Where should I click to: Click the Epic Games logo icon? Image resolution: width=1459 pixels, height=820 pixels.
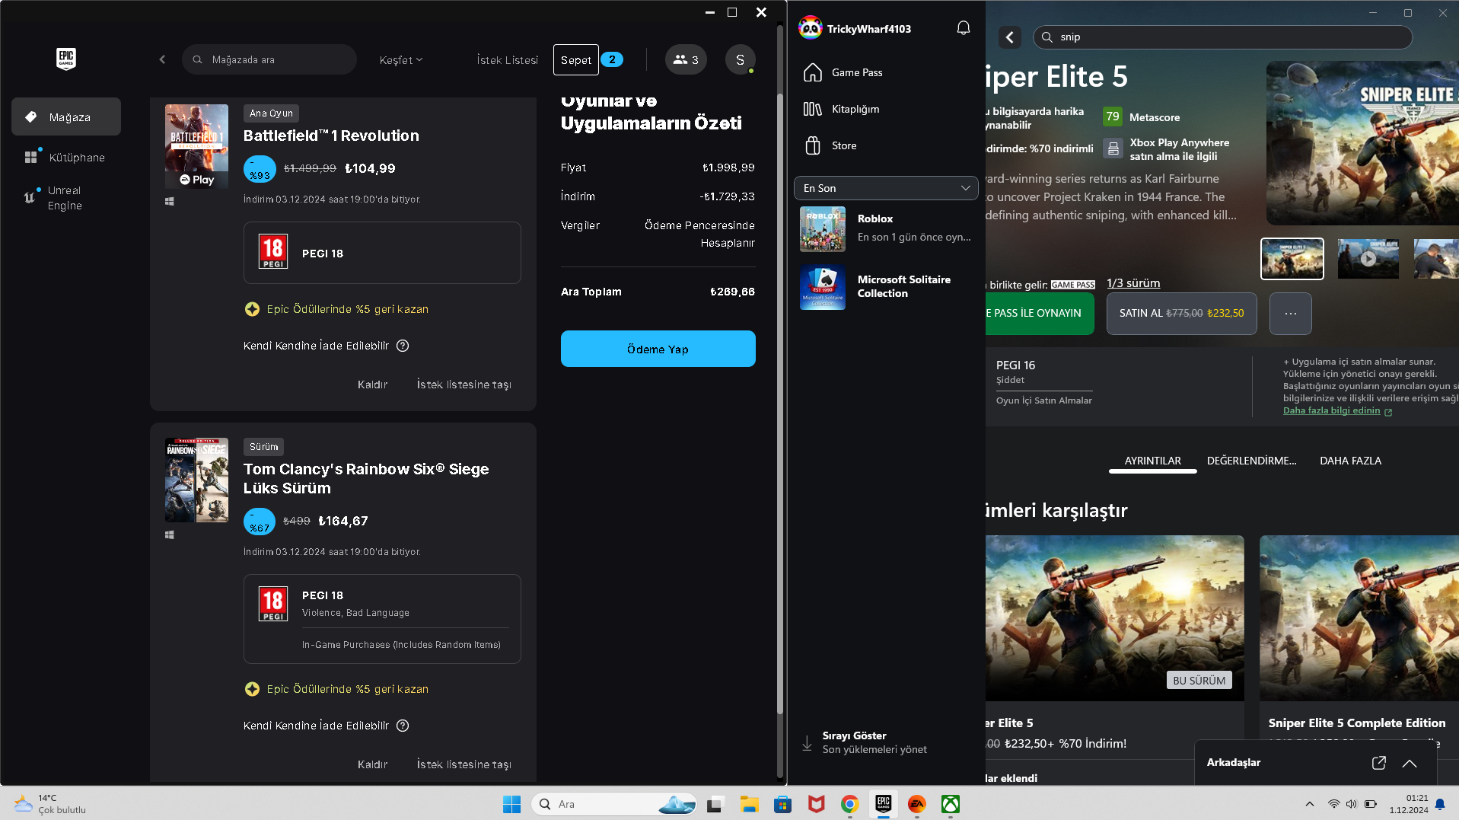tap(66, 59)
